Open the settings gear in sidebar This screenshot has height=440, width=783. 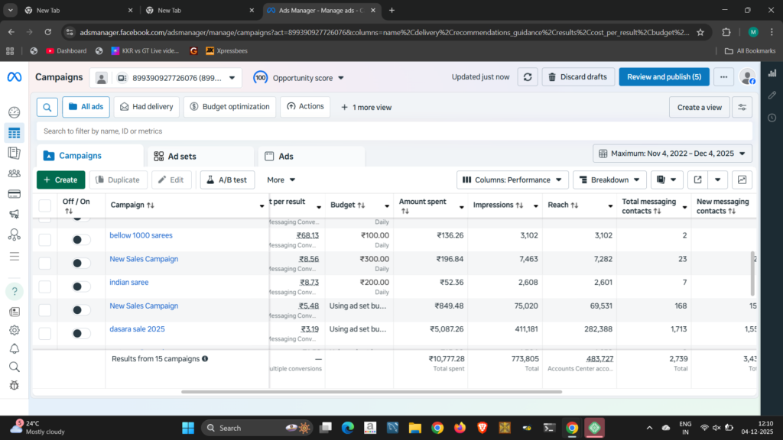coord(14,330)
